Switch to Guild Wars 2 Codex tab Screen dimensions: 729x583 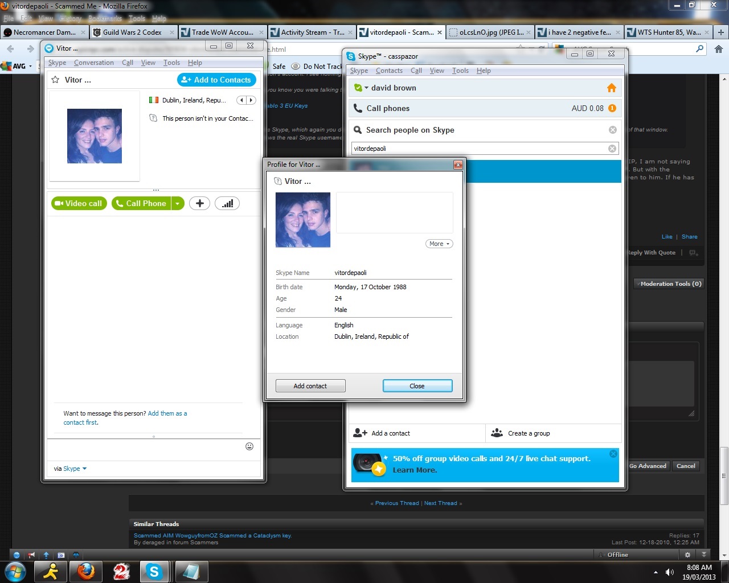(x=133, y=32)
